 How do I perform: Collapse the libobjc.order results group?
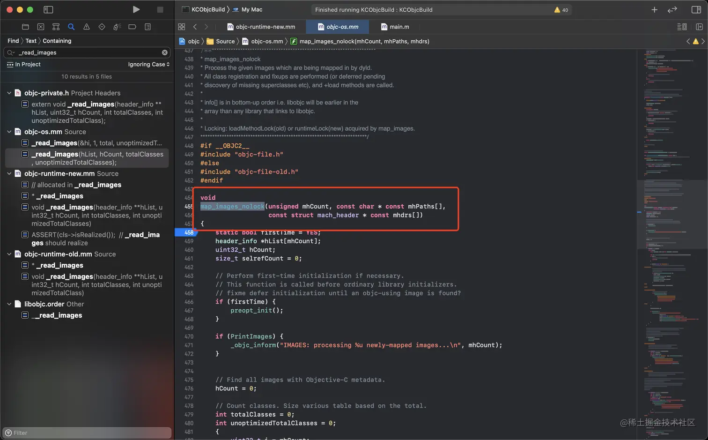click(x=9, y=304)
